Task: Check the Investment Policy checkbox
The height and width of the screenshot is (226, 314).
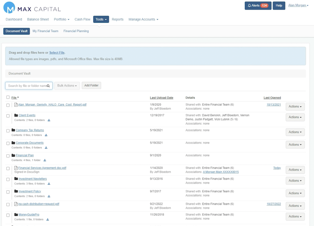Action: coord(8,192)
